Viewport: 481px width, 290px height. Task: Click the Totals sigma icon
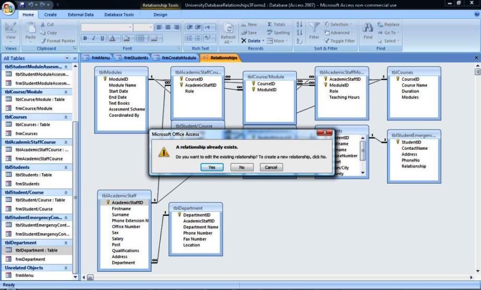(270, 24)
